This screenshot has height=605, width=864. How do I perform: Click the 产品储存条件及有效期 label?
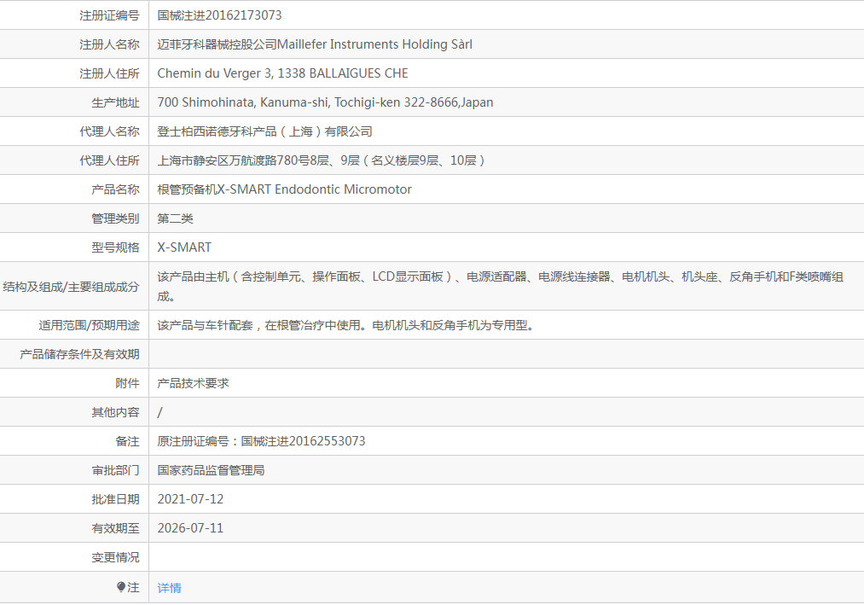(79, 354)
